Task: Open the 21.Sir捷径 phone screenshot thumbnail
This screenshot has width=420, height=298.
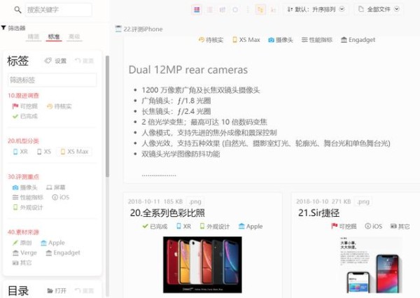Action: pyautogui.click(x=371, y=264)
